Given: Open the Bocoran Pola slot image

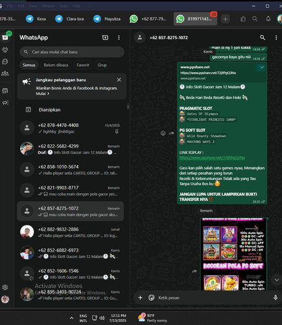Looking at the screenshot, I should point(233,254).
